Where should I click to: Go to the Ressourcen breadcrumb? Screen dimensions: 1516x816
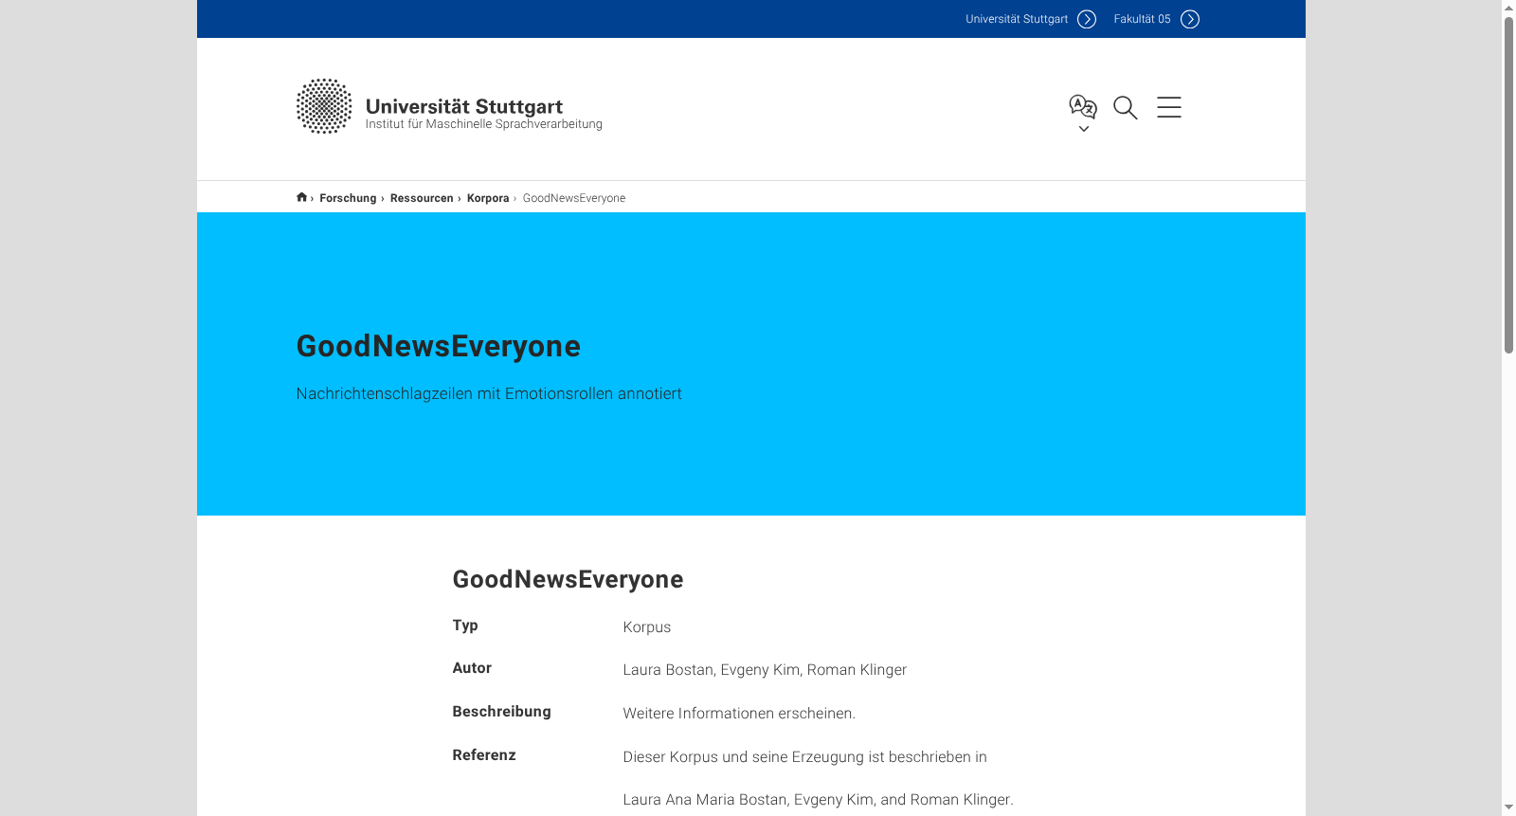click(422, 198)
